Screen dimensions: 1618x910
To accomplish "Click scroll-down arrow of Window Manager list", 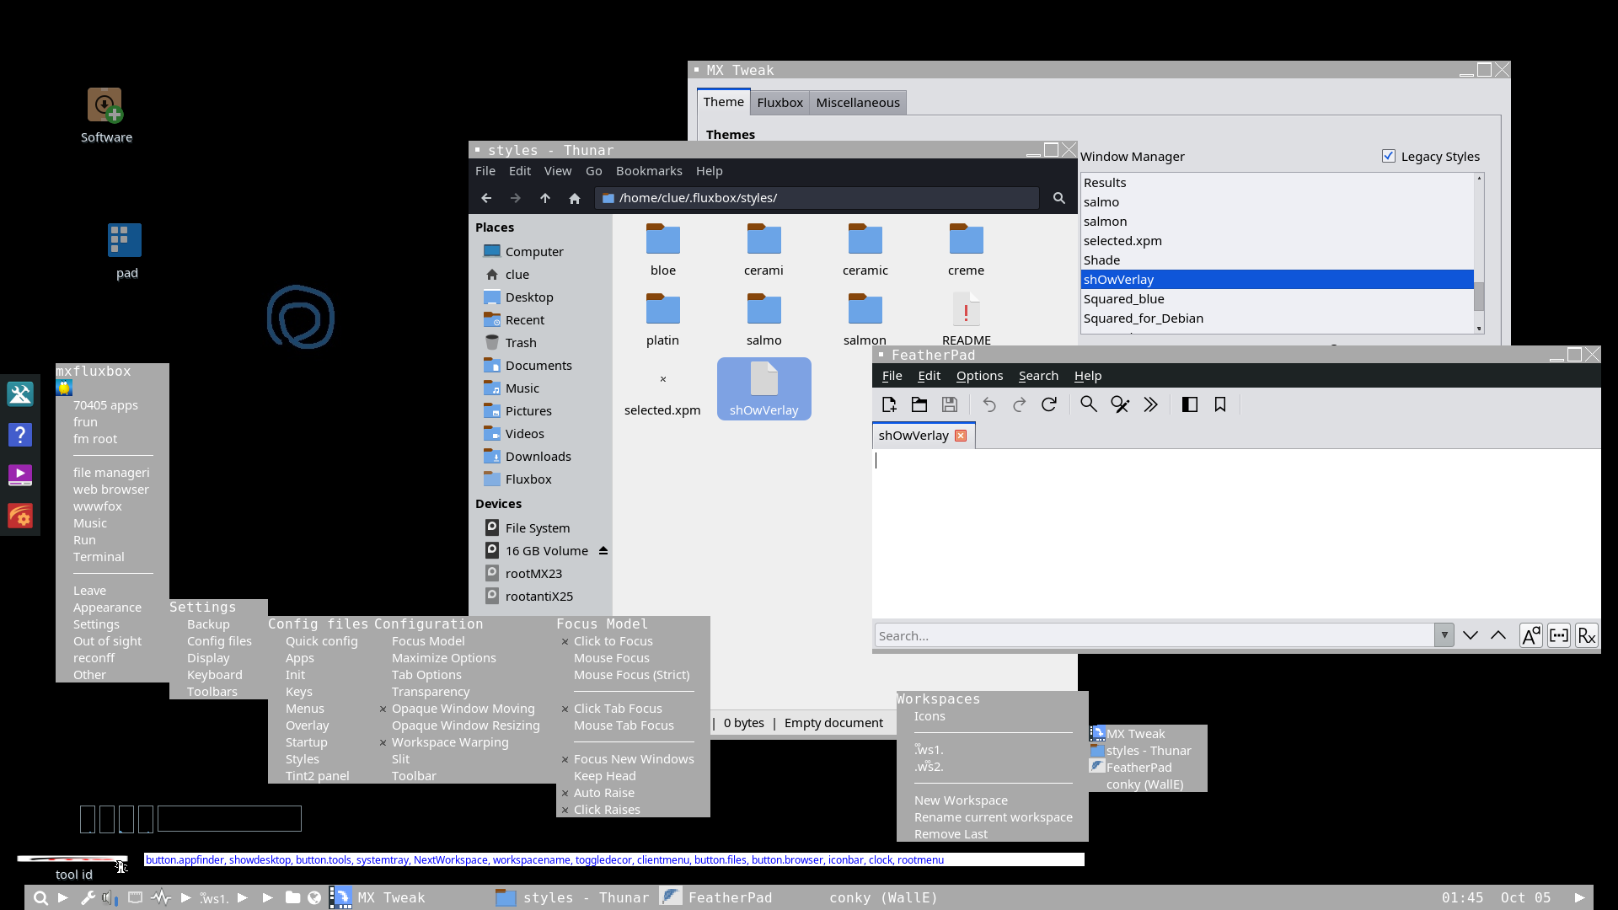I will (1479, 329).
